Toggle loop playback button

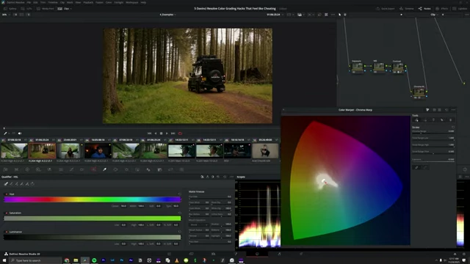pos(180,133)
